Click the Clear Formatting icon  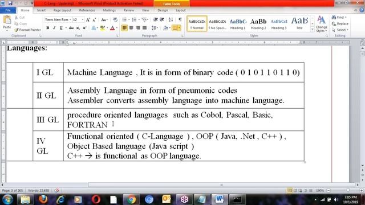tap(115, 20)
